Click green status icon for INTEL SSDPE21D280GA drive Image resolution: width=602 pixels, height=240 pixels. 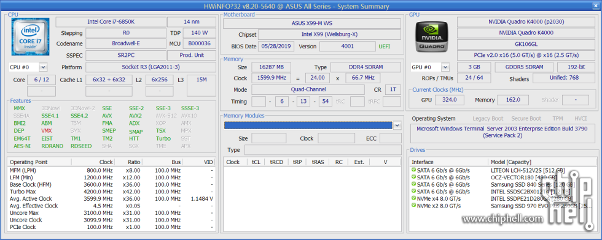[413, 198]
